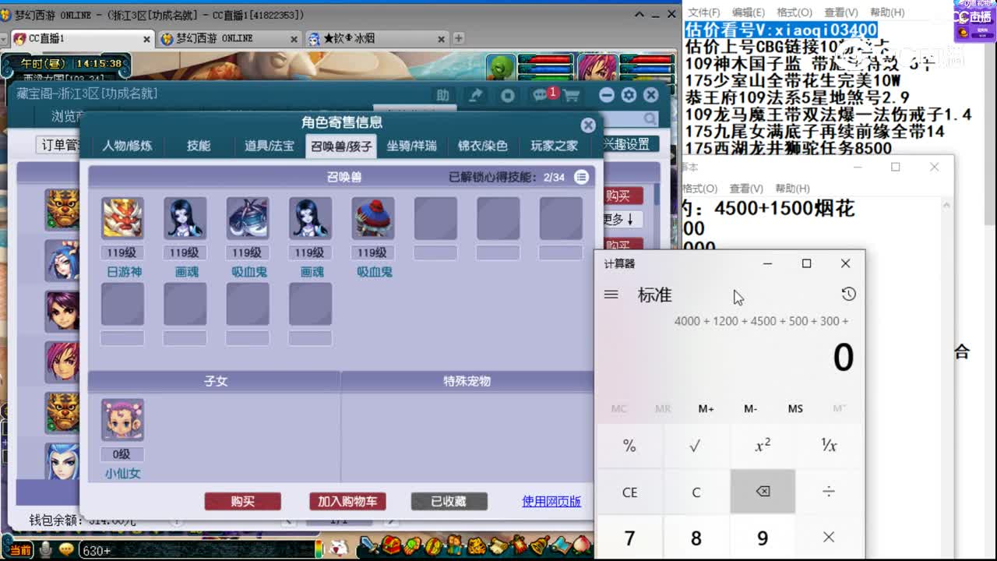Click the calculator M+ key
The width and height of the screenshot is (997, 561).
point(706,408)
